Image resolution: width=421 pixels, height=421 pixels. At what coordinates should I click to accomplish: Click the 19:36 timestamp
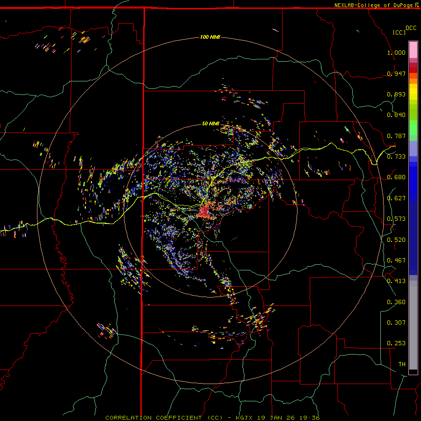point(309,418)
